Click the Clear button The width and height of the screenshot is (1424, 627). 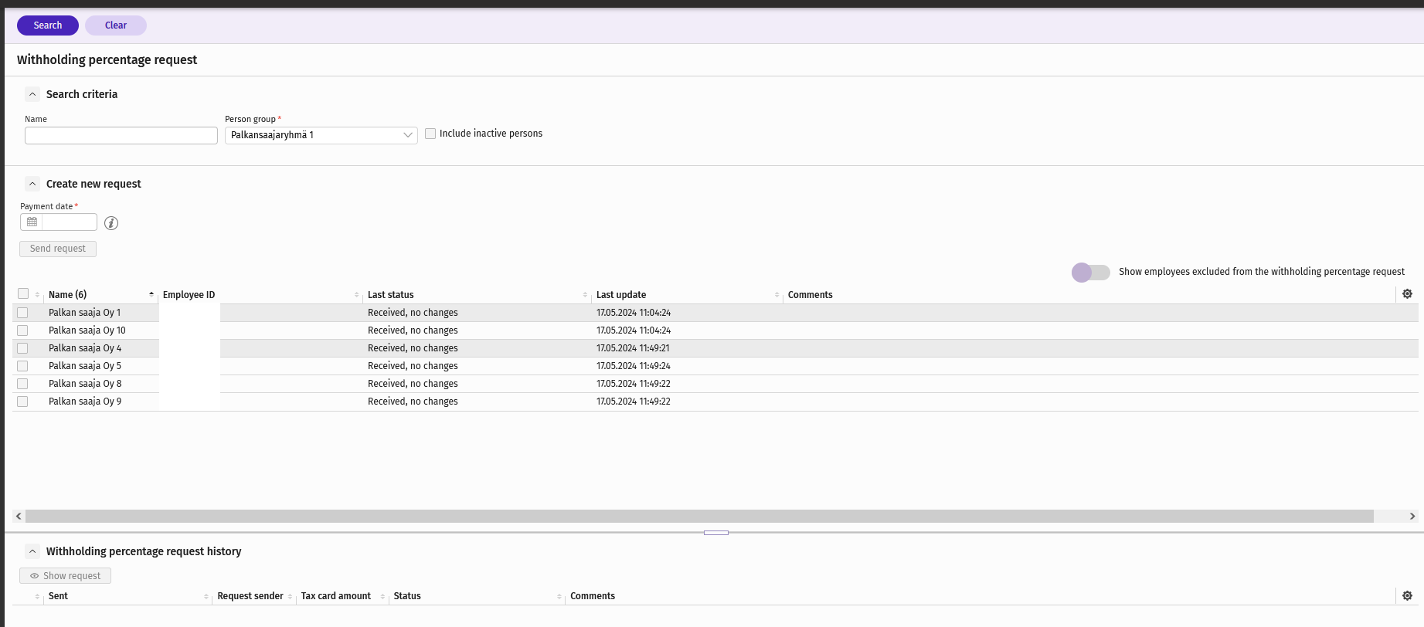click(x=116, y=25)
